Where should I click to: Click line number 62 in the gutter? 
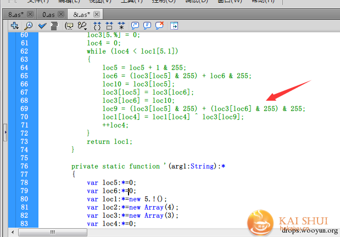pyautogui.click(x=24, y=51)
